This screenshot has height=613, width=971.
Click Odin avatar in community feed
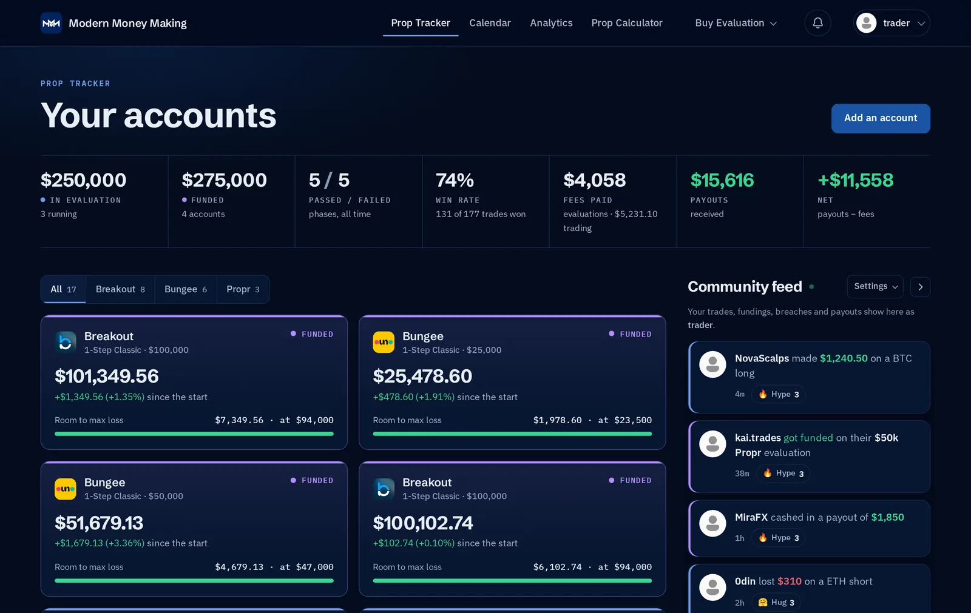[x=712, y=588]
